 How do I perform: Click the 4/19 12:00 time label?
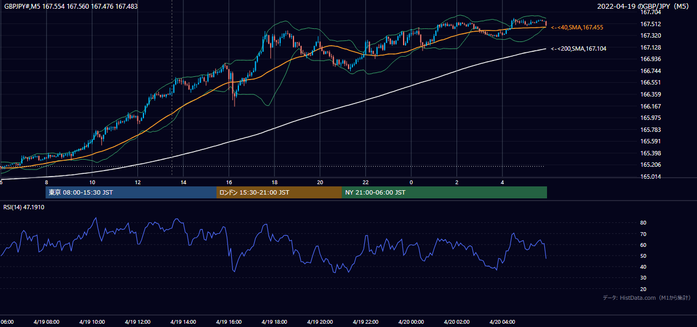[137, 322]
